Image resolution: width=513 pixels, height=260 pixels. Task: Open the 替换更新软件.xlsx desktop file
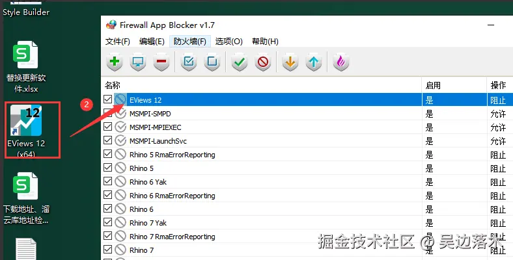click(x=26, y=67)
